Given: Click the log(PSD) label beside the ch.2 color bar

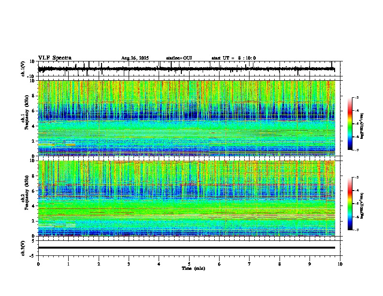Looking at the screenshot, I should coord(362,206).
